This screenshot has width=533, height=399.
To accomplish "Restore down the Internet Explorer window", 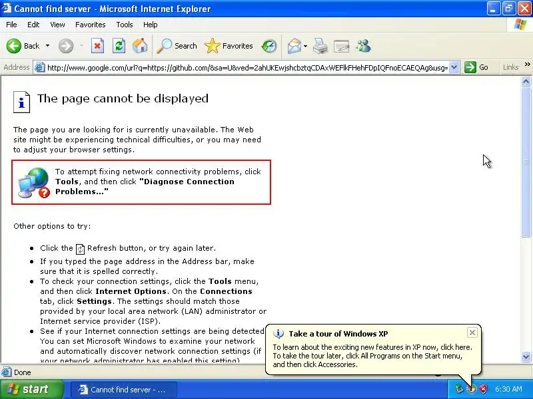I will (508, 9).
